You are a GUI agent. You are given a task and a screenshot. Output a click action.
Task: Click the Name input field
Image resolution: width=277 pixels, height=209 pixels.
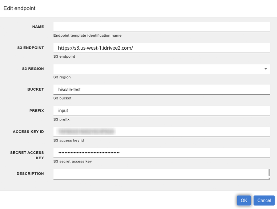162,27
